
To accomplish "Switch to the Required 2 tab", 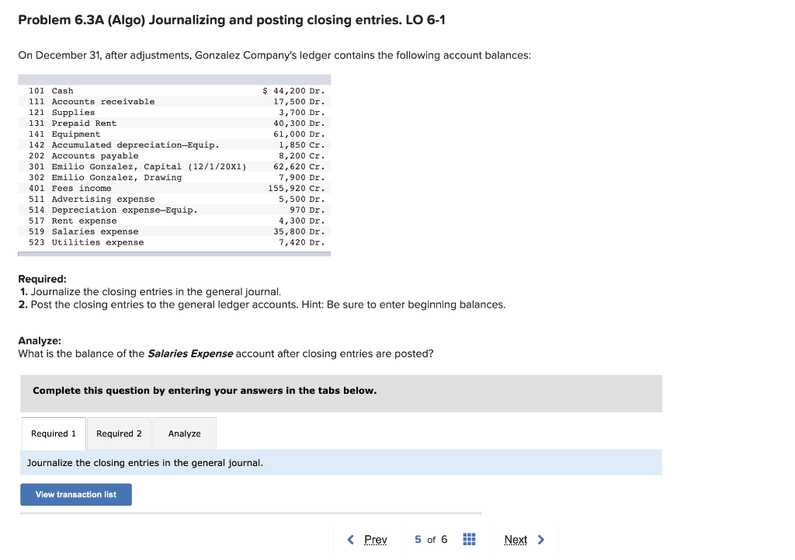I will tap(119, 433).
